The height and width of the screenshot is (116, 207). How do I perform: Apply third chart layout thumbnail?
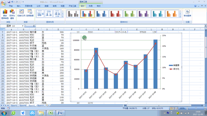[57, 14]
